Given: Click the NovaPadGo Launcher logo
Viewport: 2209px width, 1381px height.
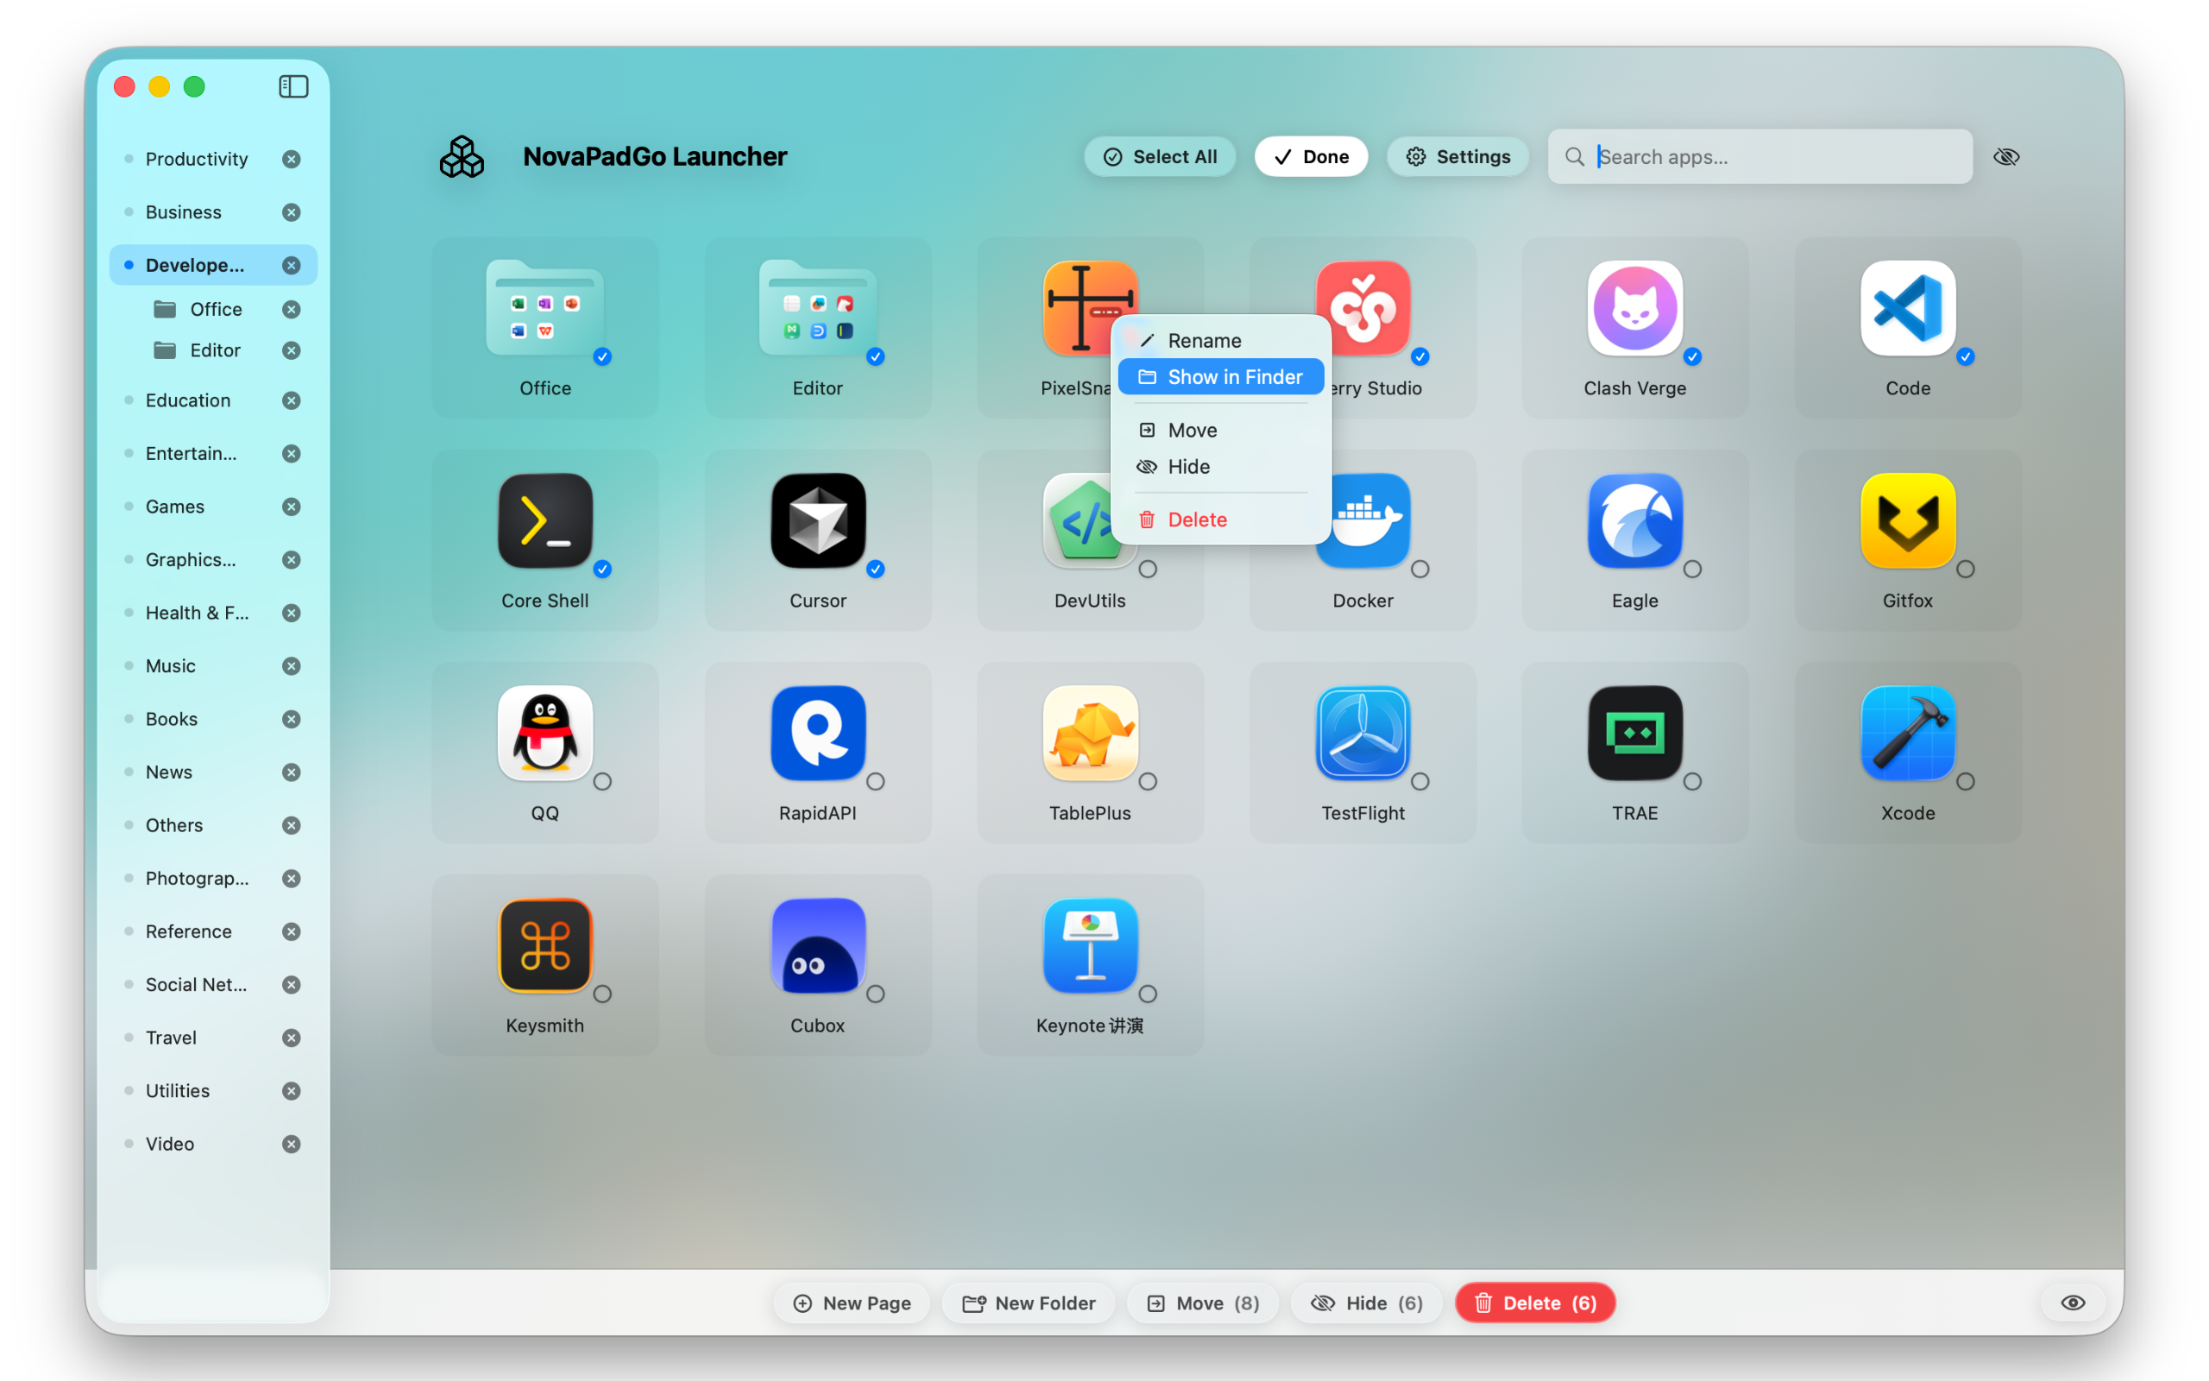Looking at the screenshot, I should coord(461,156).
